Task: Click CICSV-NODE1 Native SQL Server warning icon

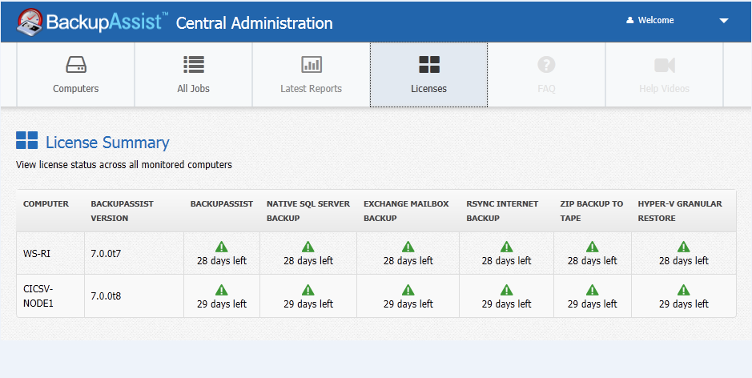Action: tap(308, 290)
